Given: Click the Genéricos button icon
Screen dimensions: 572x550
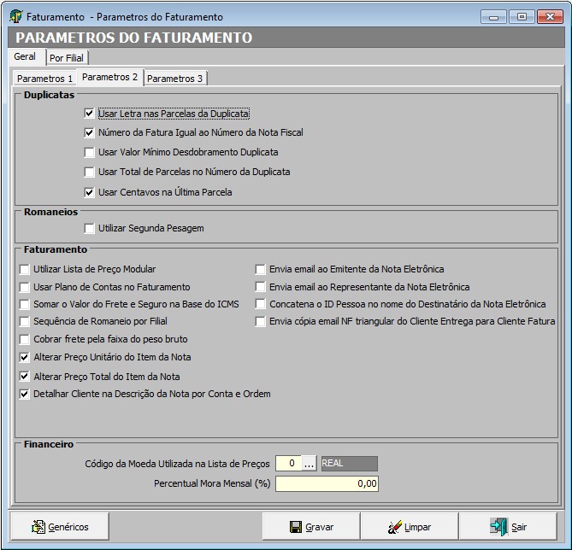Looking at the screenshot, I should 38,527.
